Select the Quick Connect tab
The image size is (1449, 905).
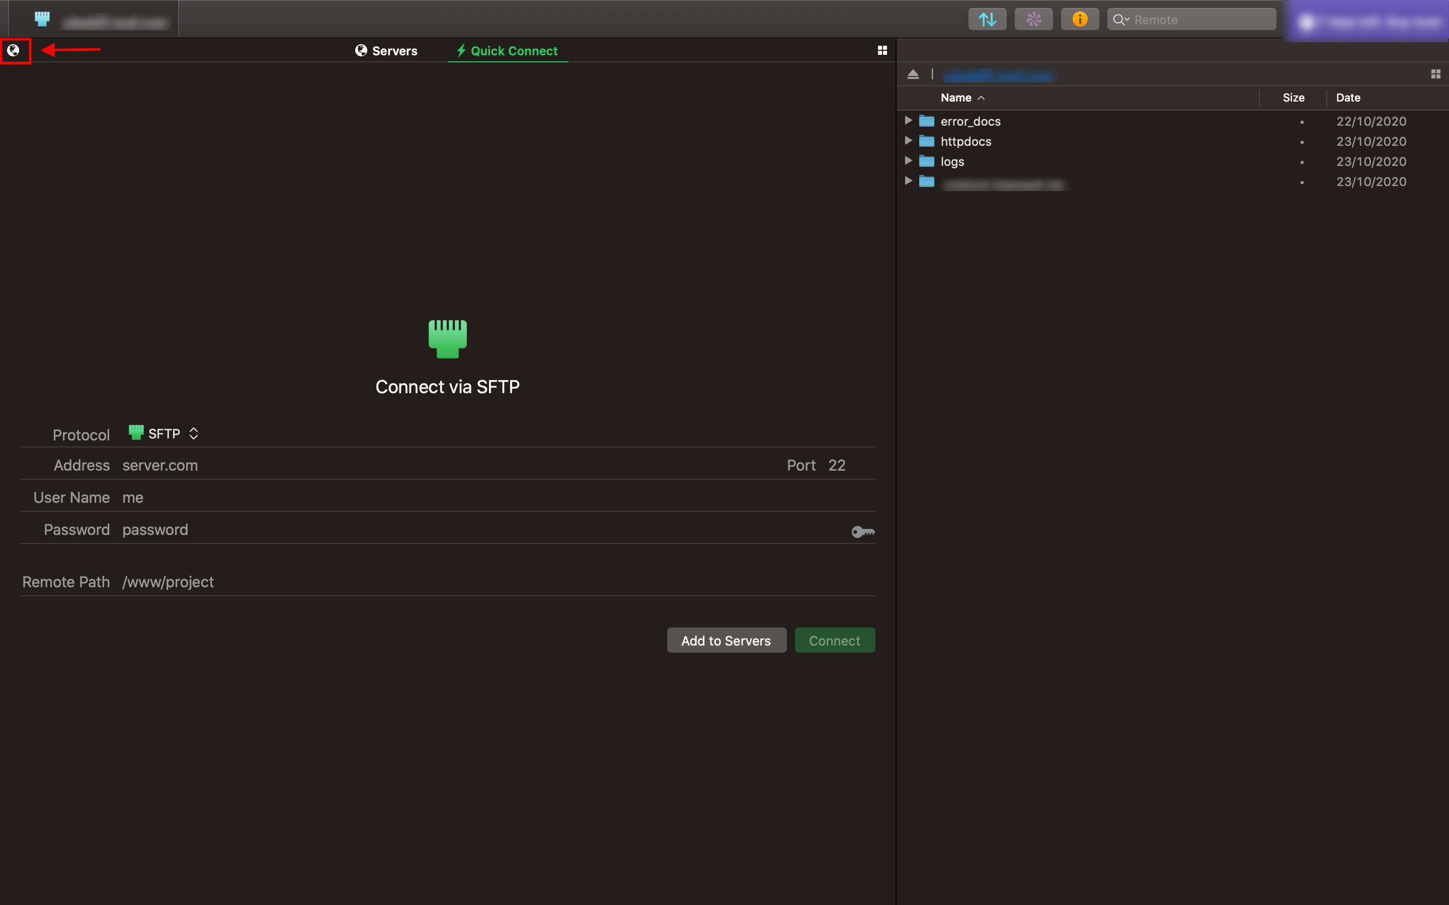[507, 51]
